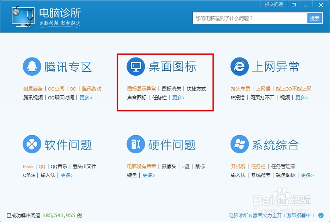Open the 腾讯专区 category heading

[x=68, y=67]
